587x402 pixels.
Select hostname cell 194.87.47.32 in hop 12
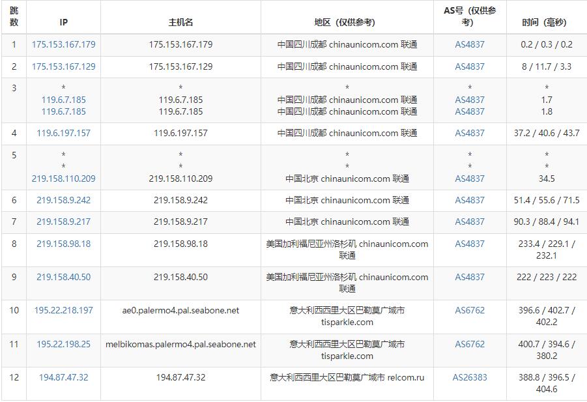(181, 378)
